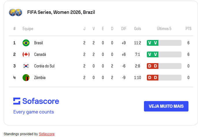Image resolution: width=198 pixels, height=139 pixels.
Task: Click the Últimos 5 column header
Action: pyautogui.click(x=164, y=29)
